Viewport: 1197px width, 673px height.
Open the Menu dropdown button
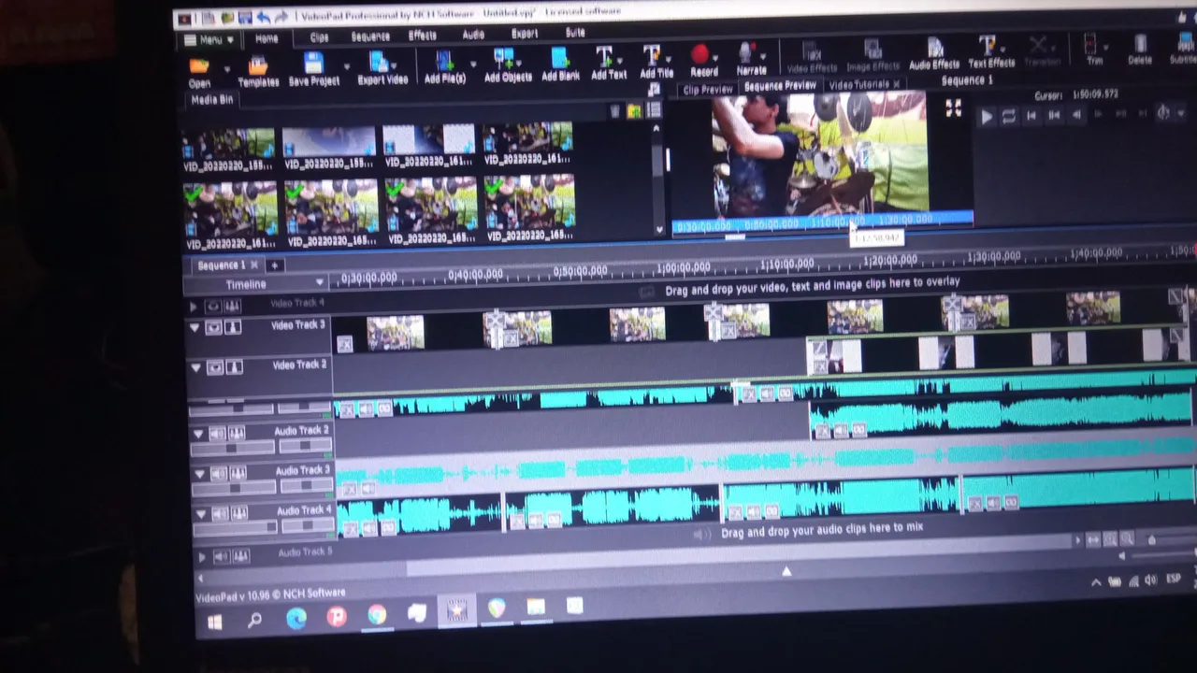pos(209,40)
